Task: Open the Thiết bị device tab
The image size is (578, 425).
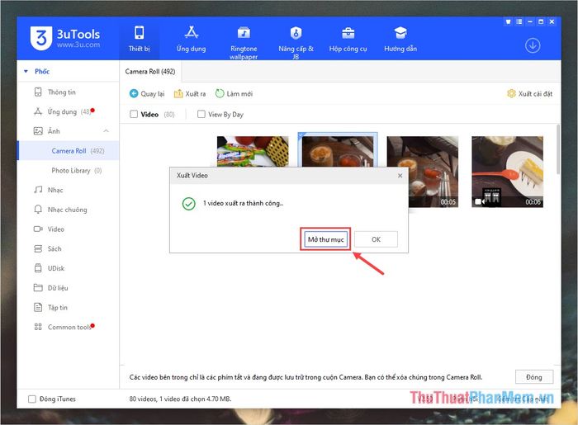Action: point(139,39)
